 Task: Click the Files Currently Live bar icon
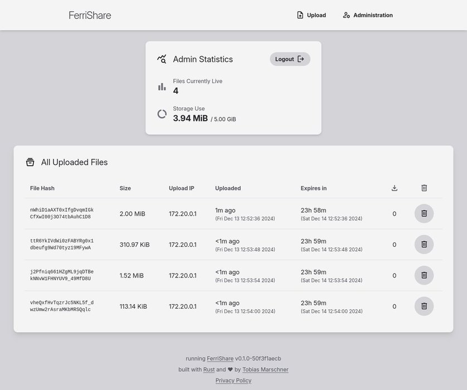pyautogui.click(x=162, y=86)
